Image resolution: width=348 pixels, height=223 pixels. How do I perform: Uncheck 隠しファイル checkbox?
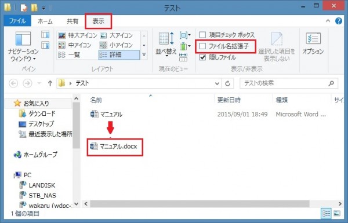(202, 57)
